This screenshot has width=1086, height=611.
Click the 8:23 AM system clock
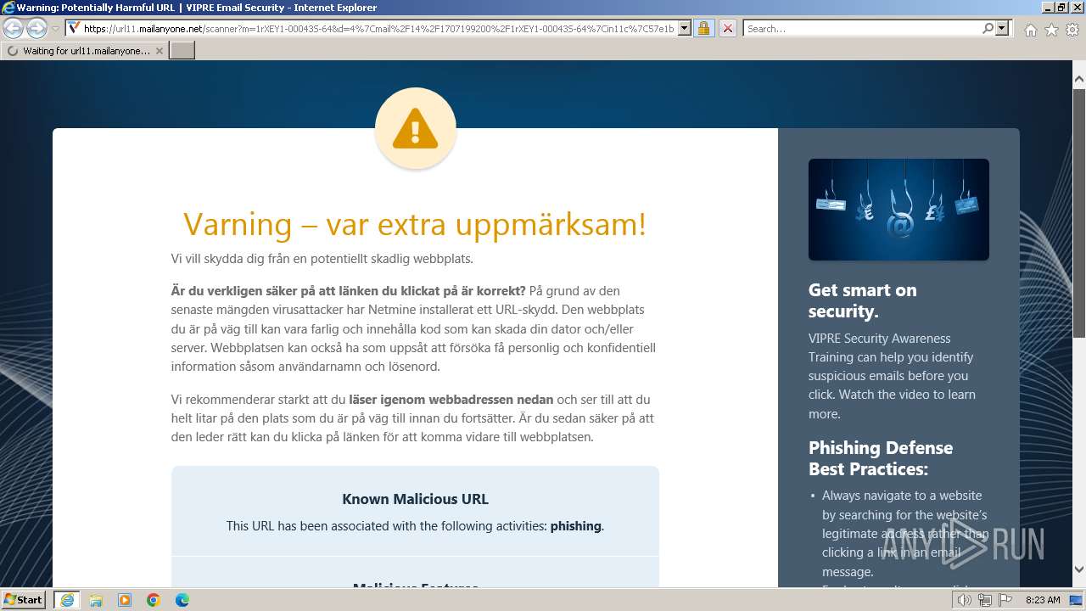click(x=1043, y=600)
